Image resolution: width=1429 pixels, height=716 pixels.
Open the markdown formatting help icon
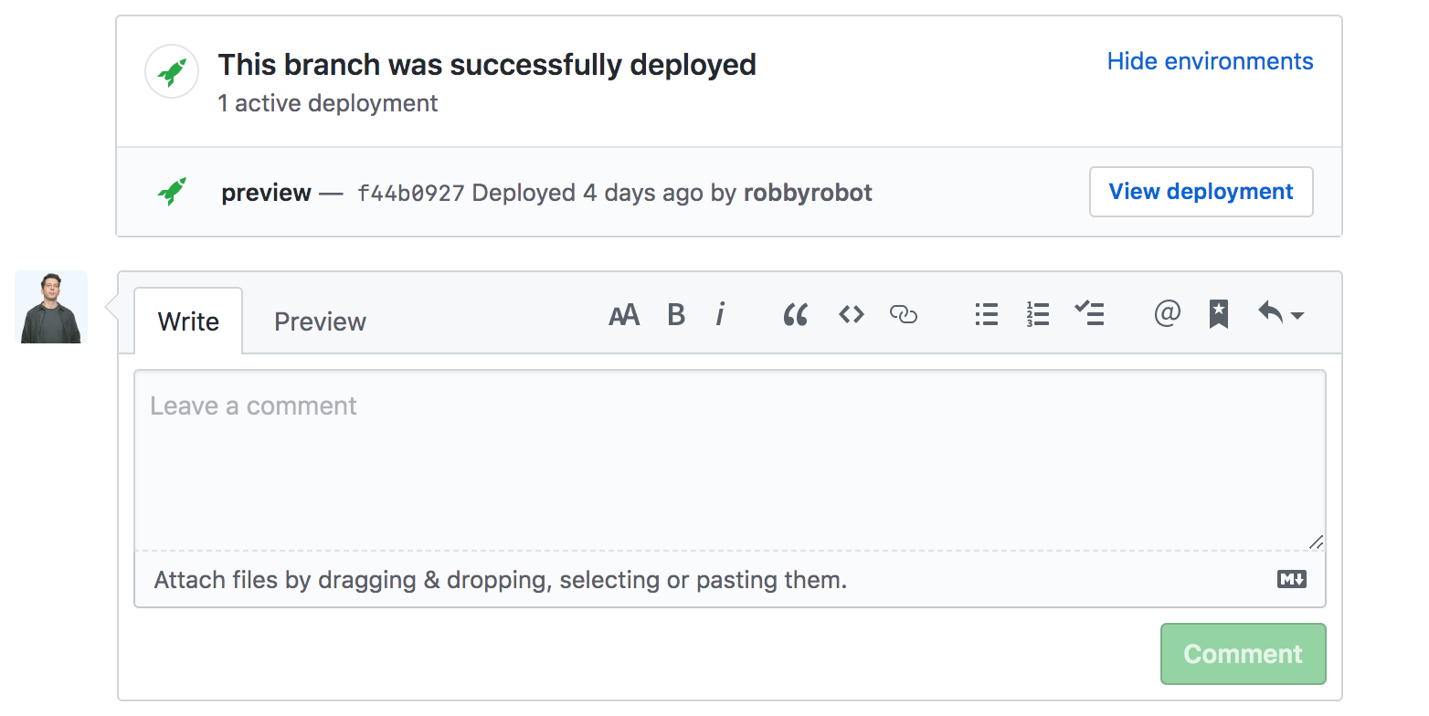(x=1291, y=578)
